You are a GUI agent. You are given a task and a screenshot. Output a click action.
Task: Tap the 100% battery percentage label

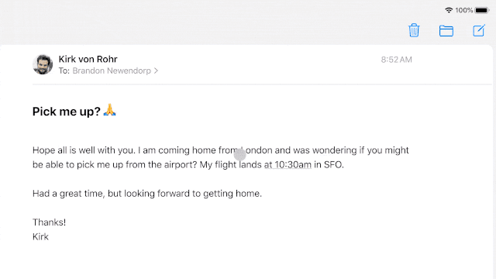tap(463, 10)
